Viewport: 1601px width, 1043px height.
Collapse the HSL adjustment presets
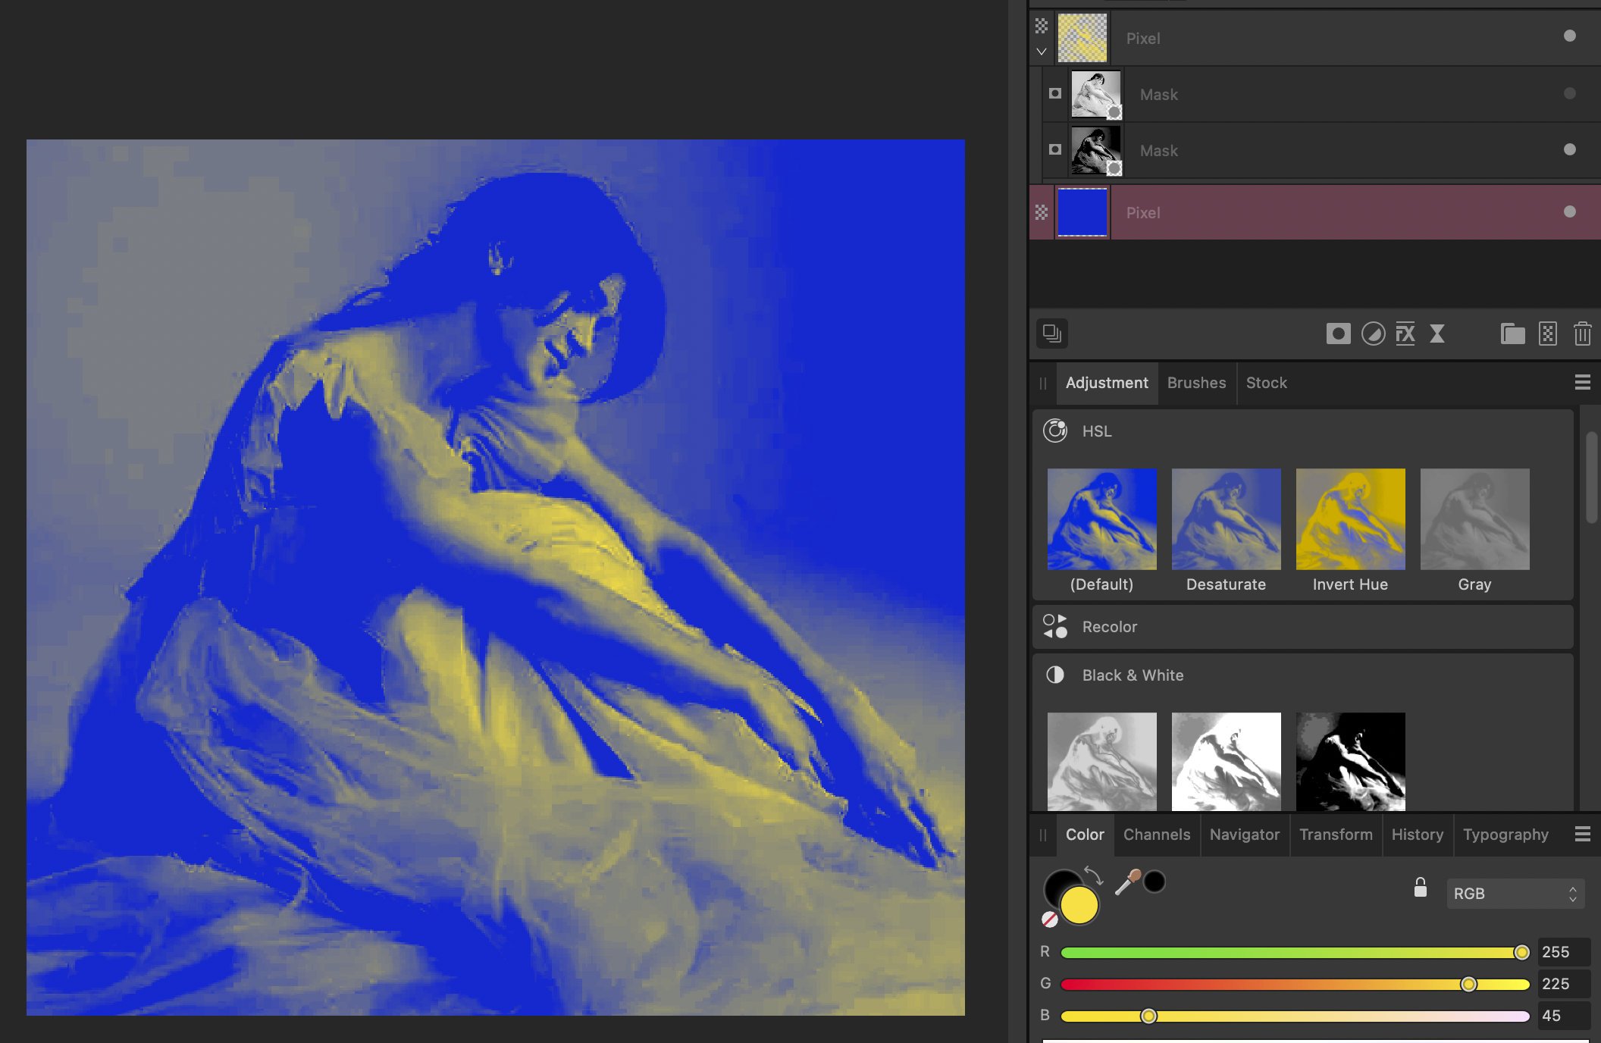pos(1302,431)
